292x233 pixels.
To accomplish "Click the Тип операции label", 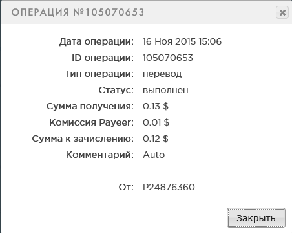I will (x=99, y=74).
